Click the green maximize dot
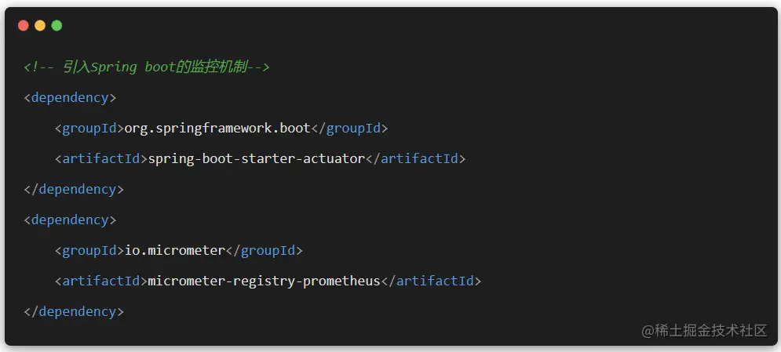Screen dimensions: 781x352 coord(57,25)
